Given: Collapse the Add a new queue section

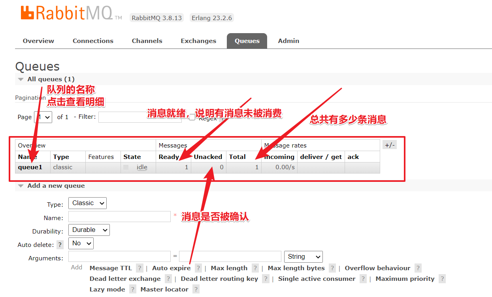Looking at the screenshot, I should pyautogui.click(x=52, y=186).
